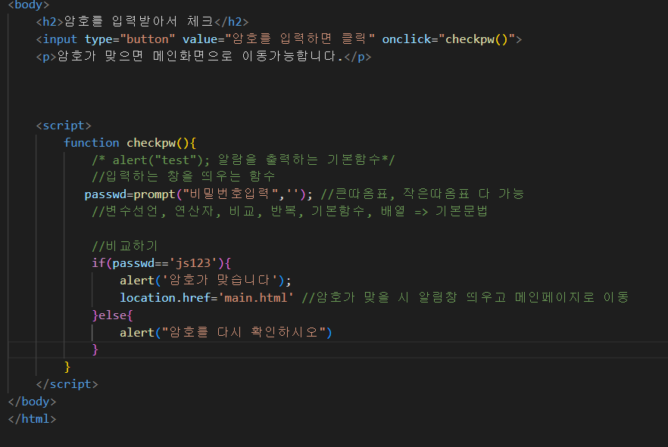Viewport: 668px width, 447px height.
Task: Click the paragraph text '암호가 맞으면 메인화면으로 이동가능합니다.'
Action: pos(200,56)
